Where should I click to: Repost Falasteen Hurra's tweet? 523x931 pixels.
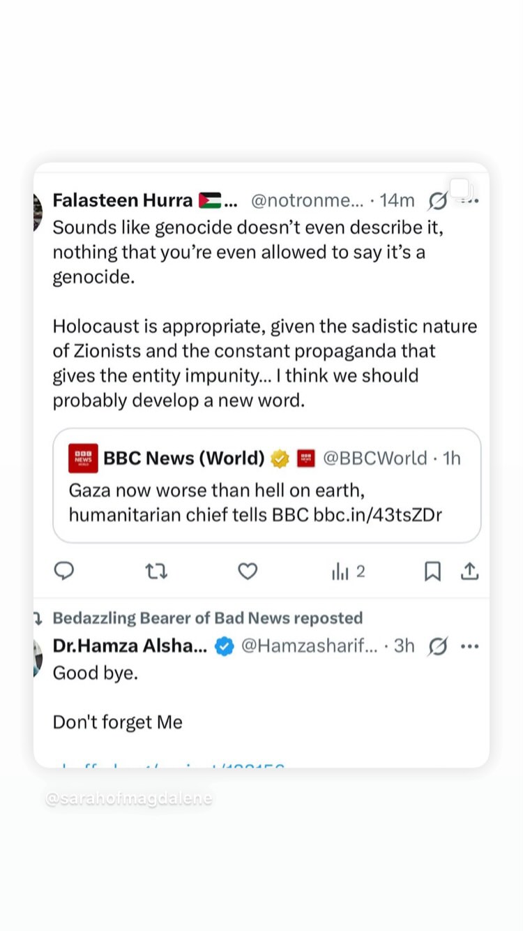pyautogui.click(x=156, y=572)
